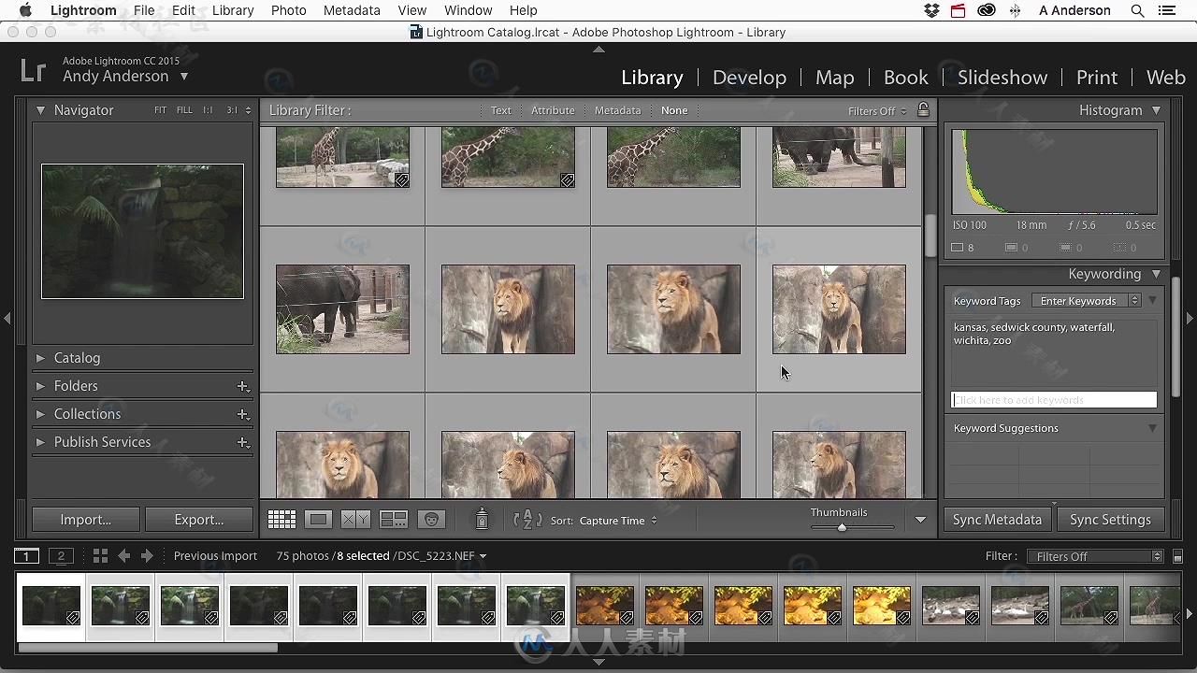Toggle the filmstrip filter switch
Image resolution: width=1197 pixels, height=673 pixels.
[x=1177, y=556]
